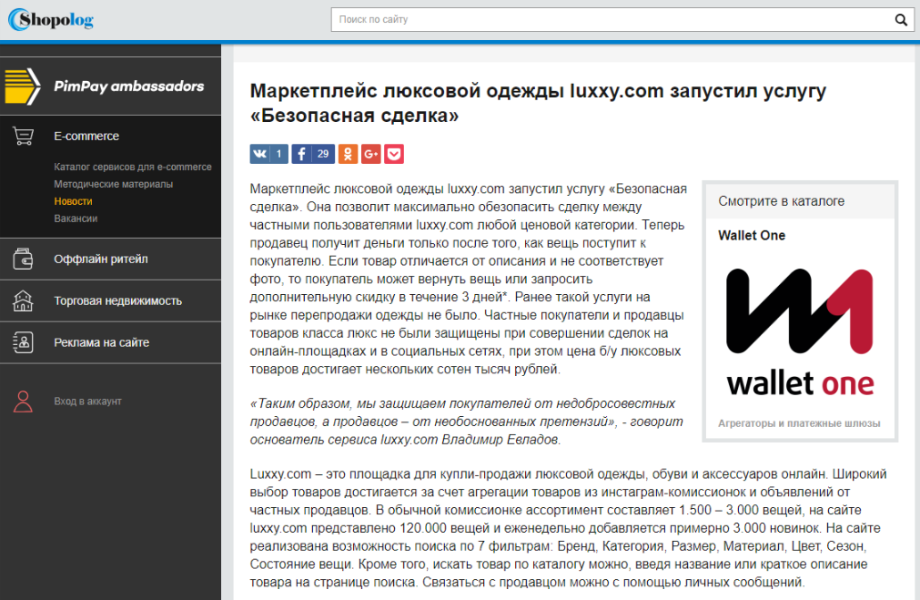The height and width of the screenshot is (600, 920).
Task: Open PimPay ambassadors banner
Action: pyautogui.click(x=110, y=86)
